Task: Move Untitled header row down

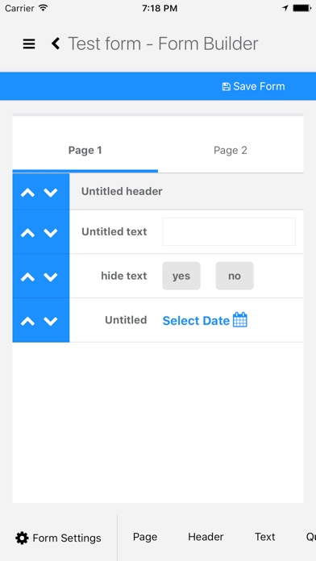Action: tap(51, 193)
